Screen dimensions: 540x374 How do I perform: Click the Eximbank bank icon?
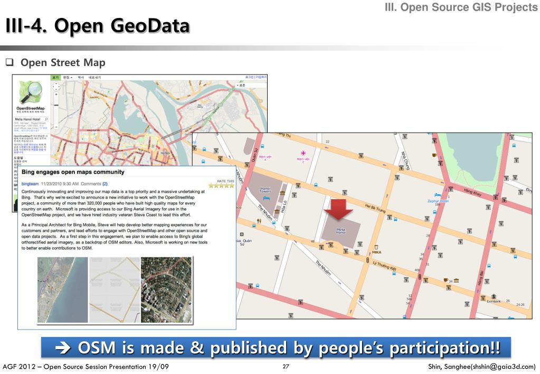[494, 296]
